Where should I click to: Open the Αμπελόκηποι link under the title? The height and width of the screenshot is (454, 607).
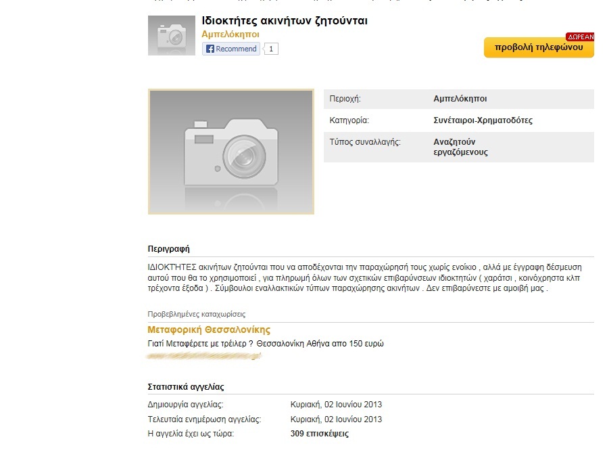point(230,34)
